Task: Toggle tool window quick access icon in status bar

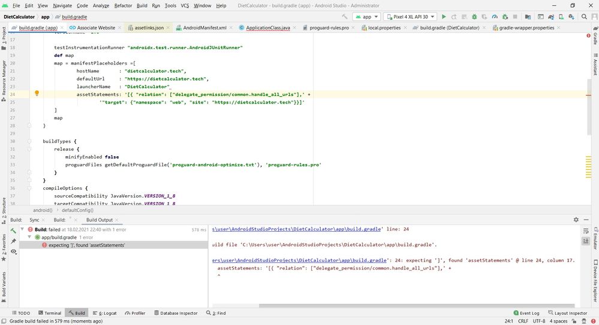Action: point(4,321)
